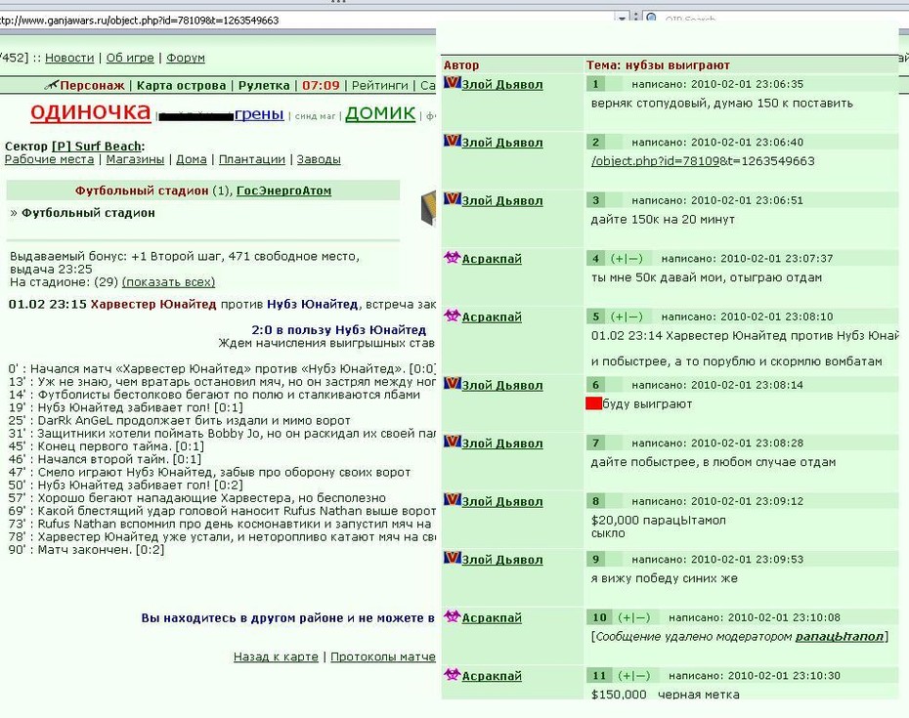Viewport: 909px width, 718px height.
Task: Click (показать всех) to list stadium visitors
Action: click(168, 282)
